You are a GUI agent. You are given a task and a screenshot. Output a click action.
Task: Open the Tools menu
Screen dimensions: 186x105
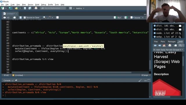point(57,5)
